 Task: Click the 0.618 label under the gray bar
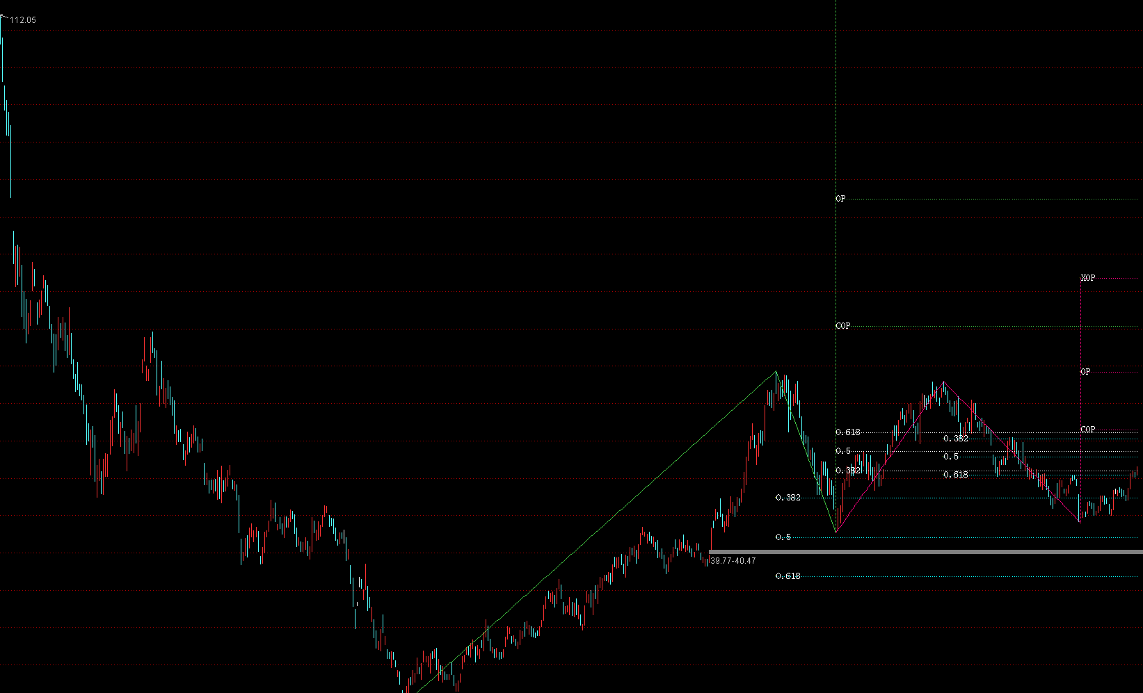(788, 576)
